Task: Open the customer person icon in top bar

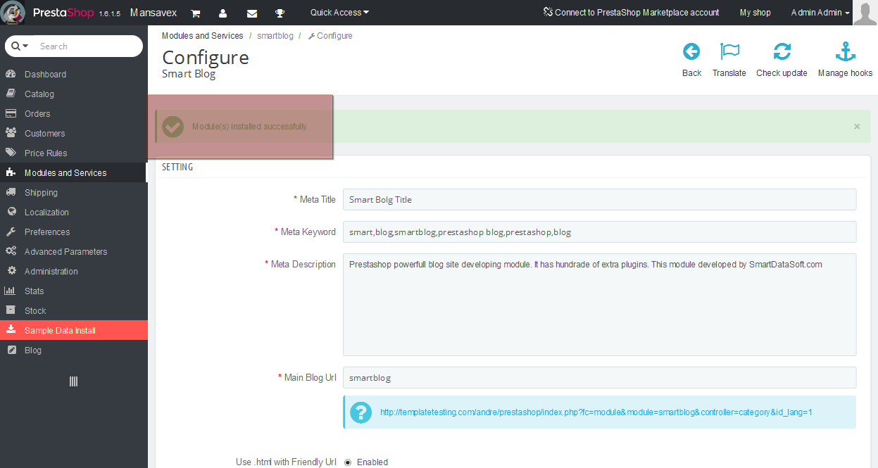Action: pyautogui.click(x=223, y=13)
